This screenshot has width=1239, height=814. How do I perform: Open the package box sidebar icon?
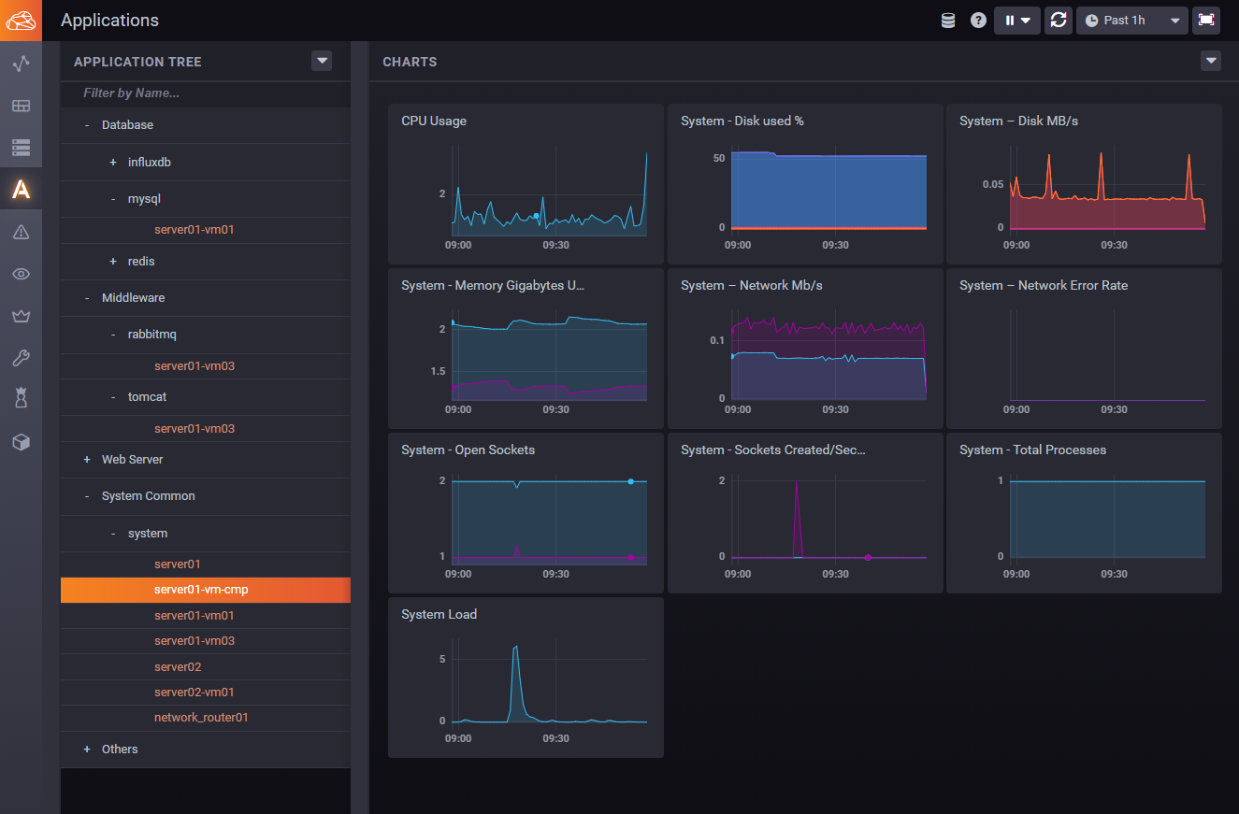point(21,442)
